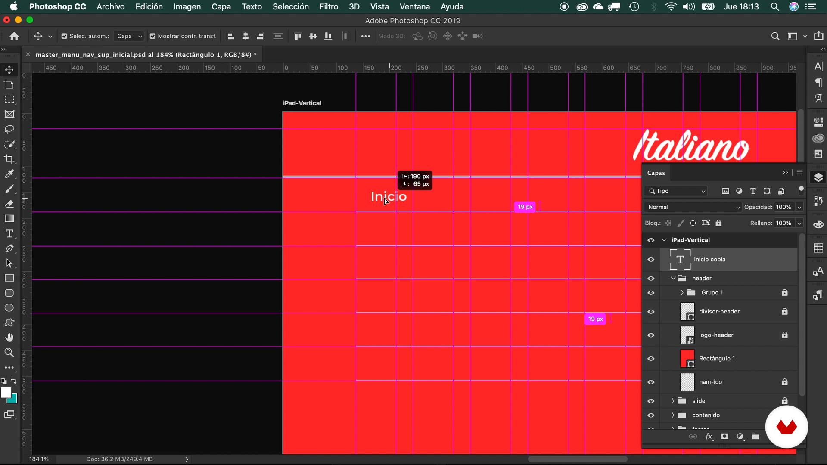Click the Capas panel tab
The image size is (827, 465).
(x=656, y=173)
